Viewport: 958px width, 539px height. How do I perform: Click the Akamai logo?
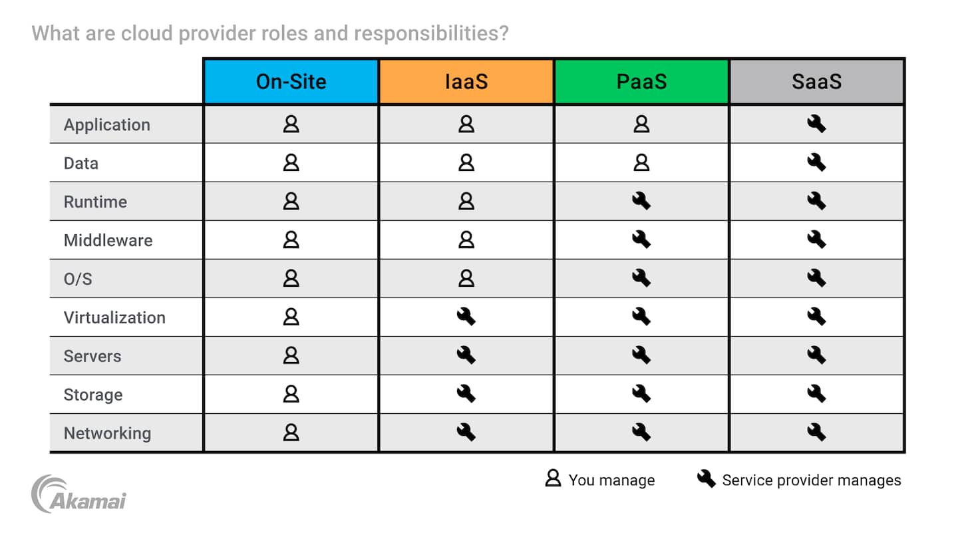coord(79,494)
